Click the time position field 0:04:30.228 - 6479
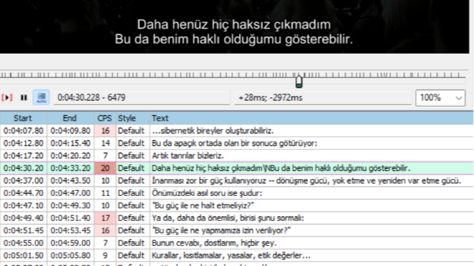 coord(142,98)
